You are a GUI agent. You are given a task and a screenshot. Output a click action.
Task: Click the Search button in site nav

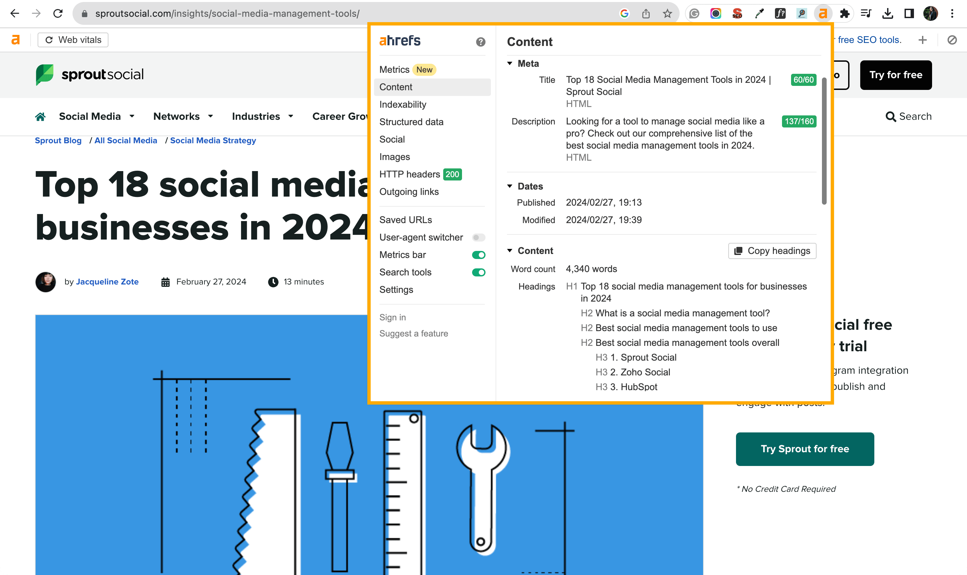(909, 116)
